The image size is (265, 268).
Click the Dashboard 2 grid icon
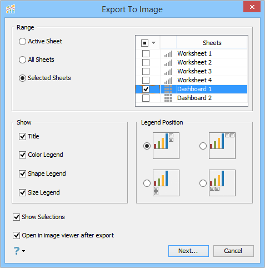[x=168, y=98]
